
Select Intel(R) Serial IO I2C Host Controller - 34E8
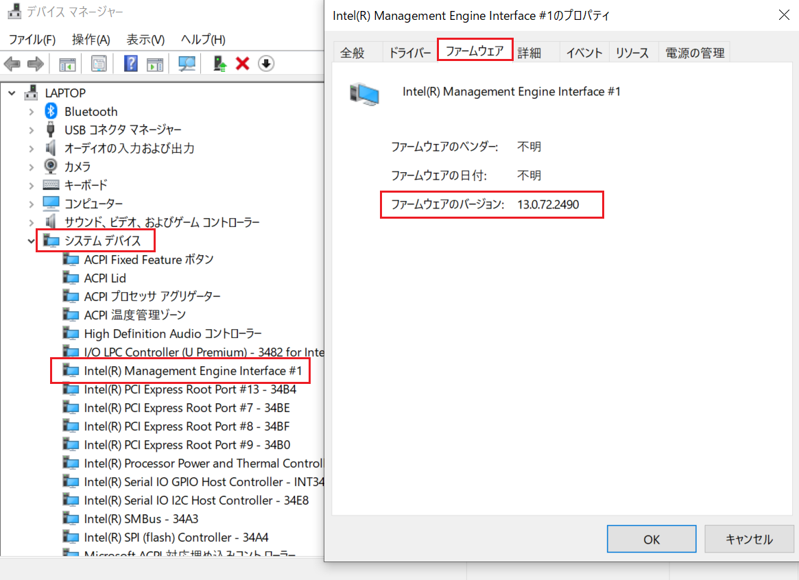tap(196, 500)
